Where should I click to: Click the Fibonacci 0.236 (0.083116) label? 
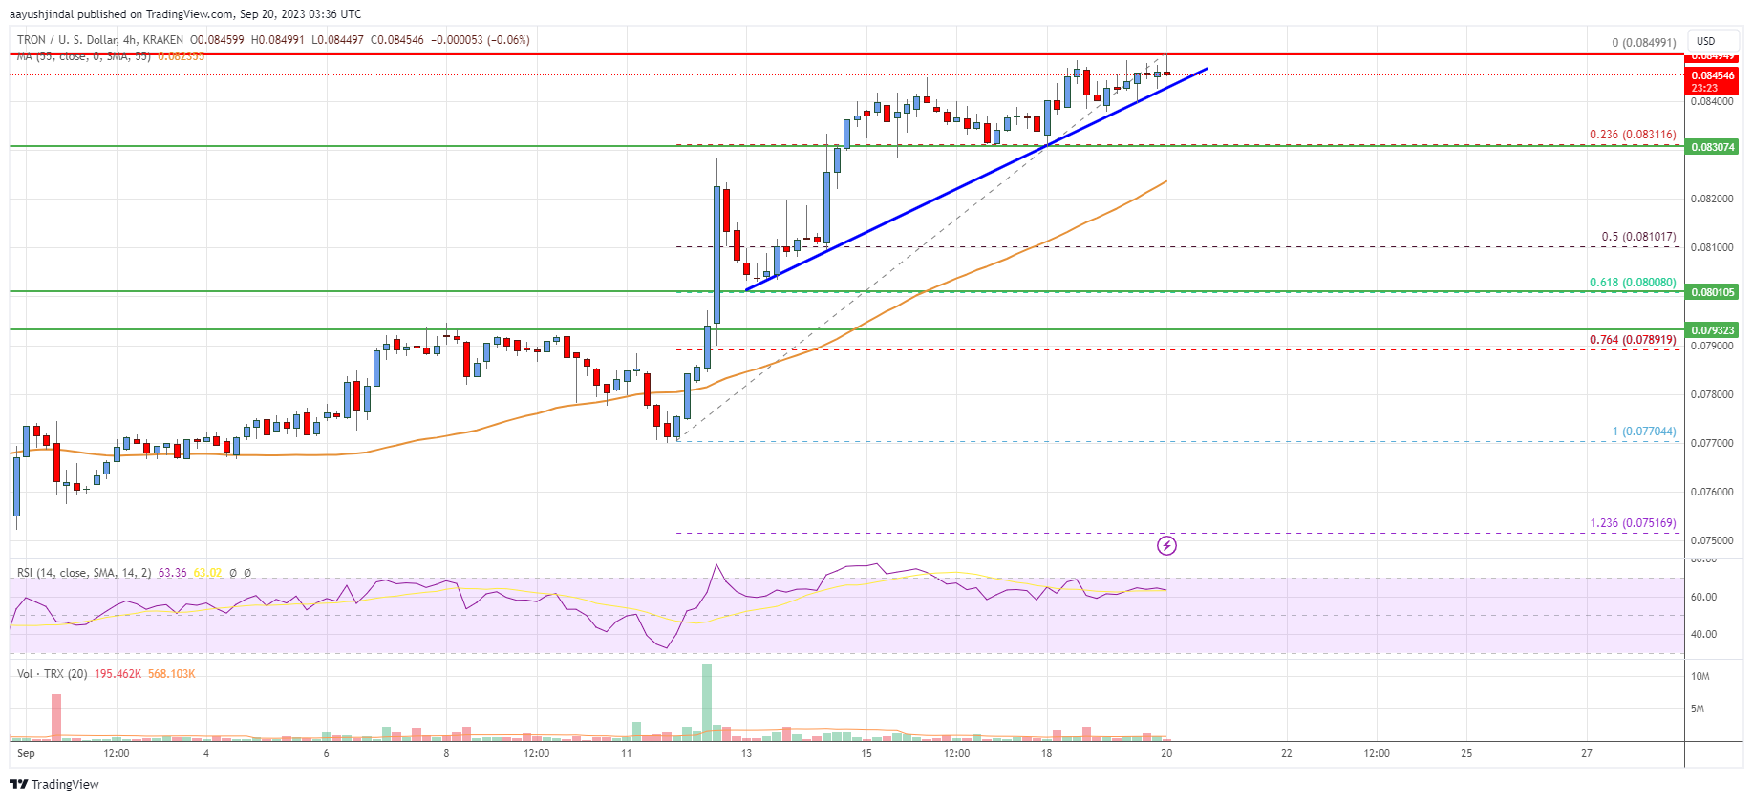(1633, 135)
